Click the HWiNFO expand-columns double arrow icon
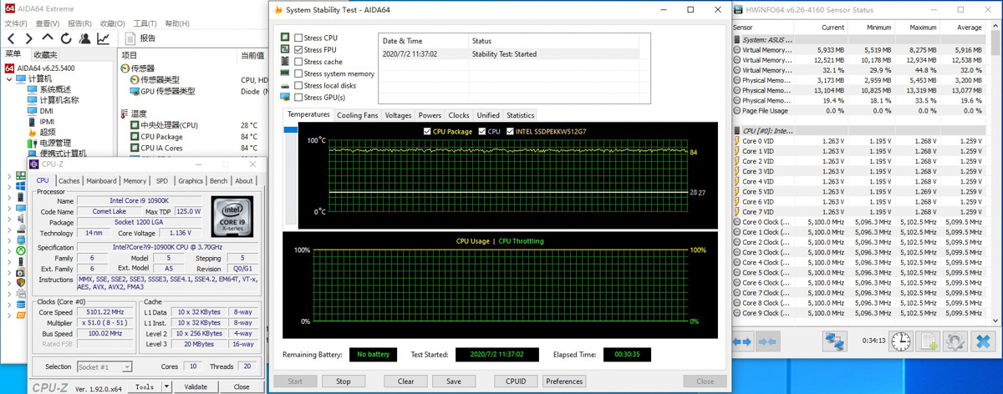This screenshot has width=1003, height=394. pos(743,341)
